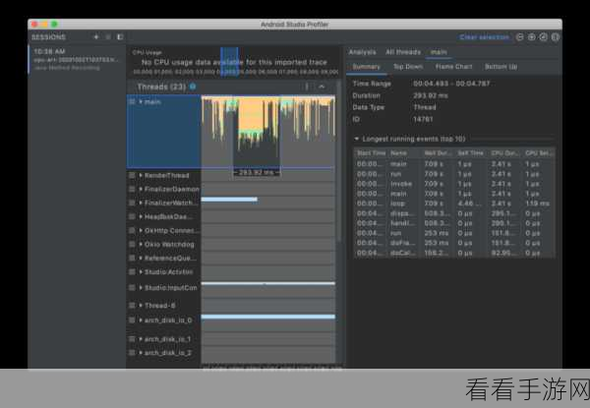Start a new profiling session with plus icon
590x408 pixels.
coord(96,36)
